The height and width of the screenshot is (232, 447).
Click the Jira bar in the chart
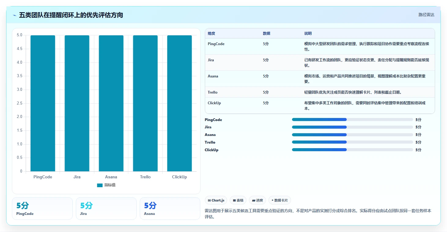pos(77,103)
